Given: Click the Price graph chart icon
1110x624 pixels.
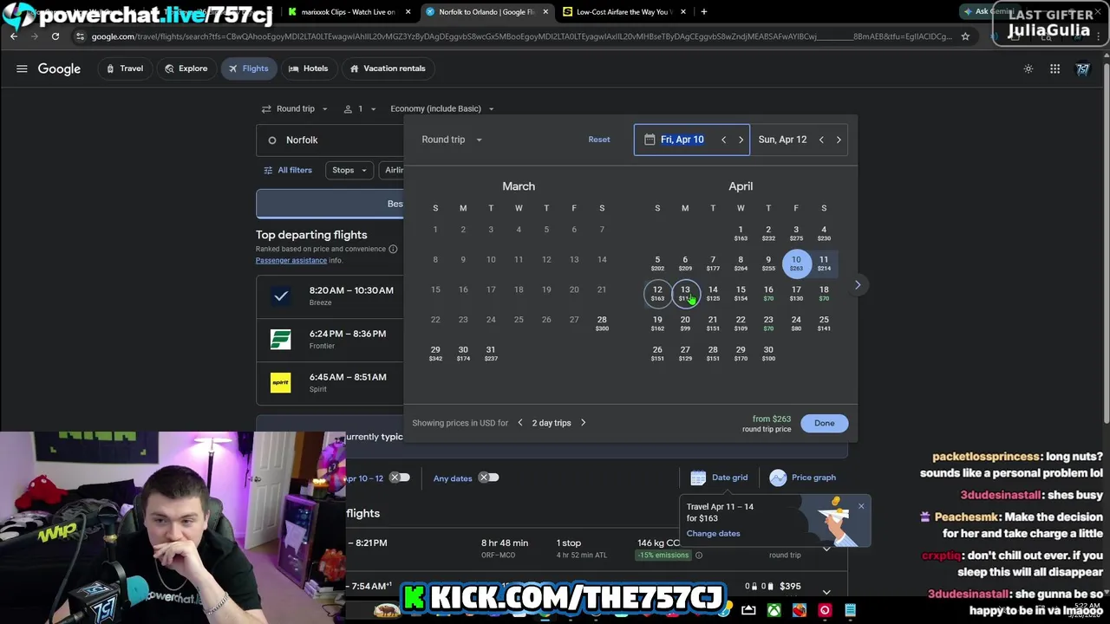Looking at the screenshot, I should pyautogui.click(x=778, y=478).
